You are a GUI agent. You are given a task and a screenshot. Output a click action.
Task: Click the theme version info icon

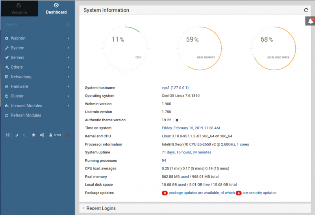coord(177,120)
